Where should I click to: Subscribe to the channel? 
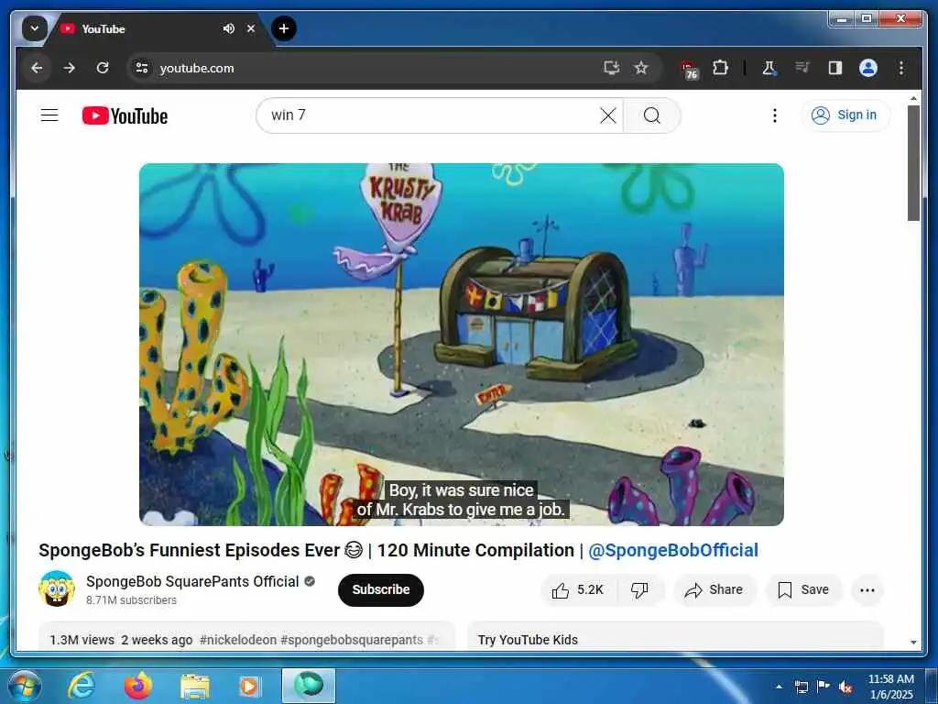click(380, 589)
